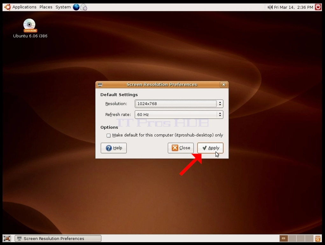Open the Refresh rate dropdown

(179, 115)
